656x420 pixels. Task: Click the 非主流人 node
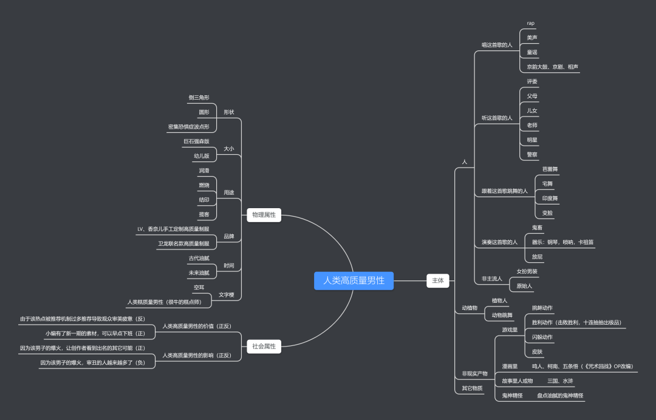[x=491, y=279]
